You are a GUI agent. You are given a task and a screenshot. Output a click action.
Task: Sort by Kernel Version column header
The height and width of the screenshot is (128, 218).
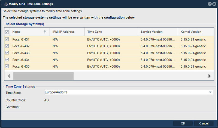tap(196, 32)
